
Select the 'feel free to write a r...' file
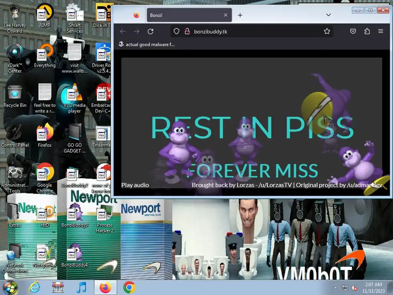coord(45,99)
